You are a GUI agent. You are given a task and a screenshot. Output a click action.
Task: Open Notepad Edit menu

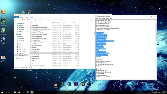[100, 19]
